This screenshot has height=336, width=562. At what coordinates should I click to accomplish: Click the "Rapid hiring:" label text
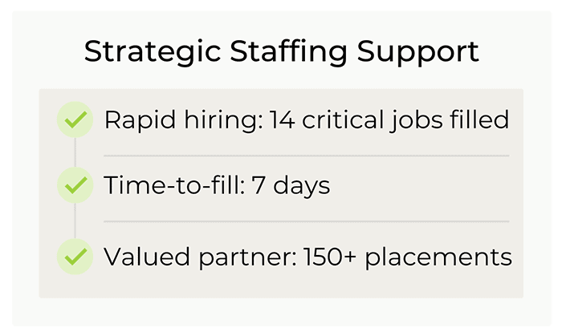click(x=184, y=120)
